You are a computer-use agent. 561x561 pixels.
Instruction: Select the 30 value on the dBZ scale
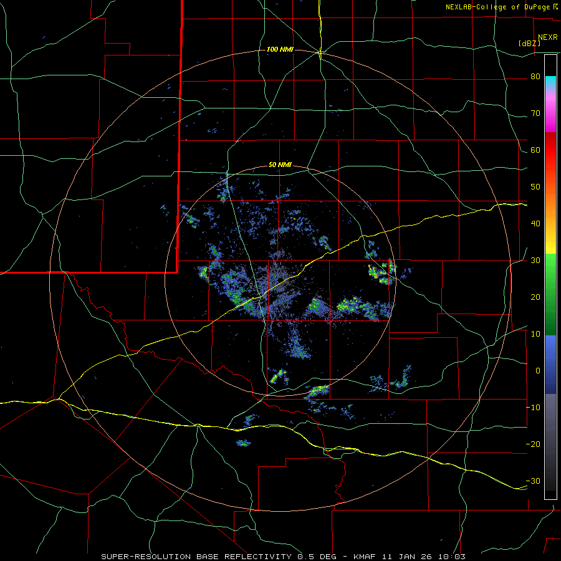pyautogui.click(x=535, y=261)
